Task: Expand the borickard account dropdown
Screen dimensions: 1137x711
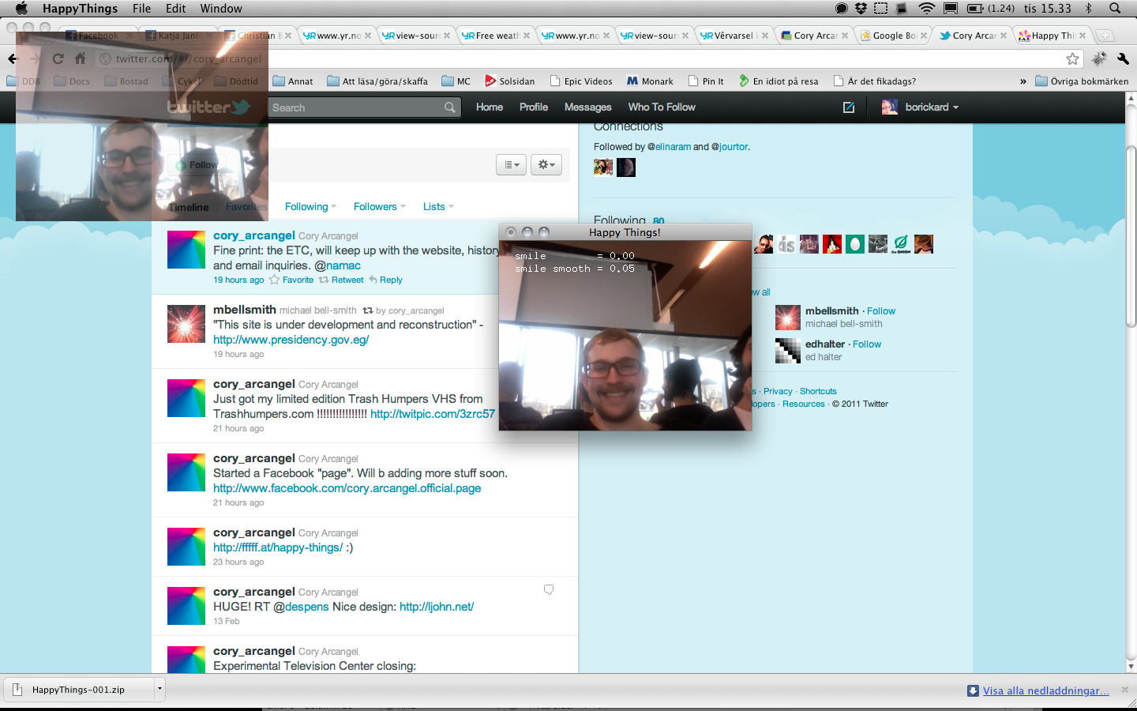Action: coord(955,107)
